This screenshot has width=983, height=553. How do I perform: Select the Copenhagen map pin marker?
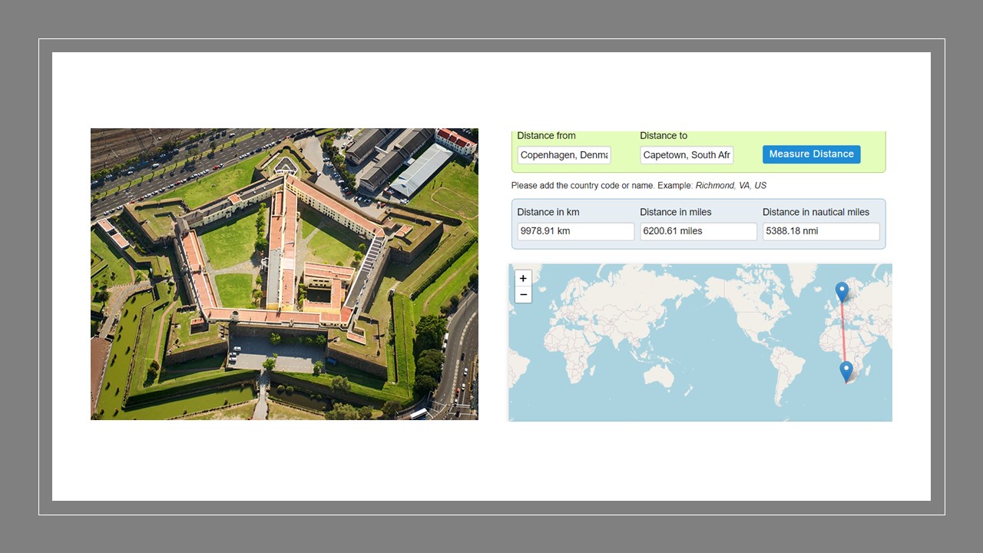842,292
